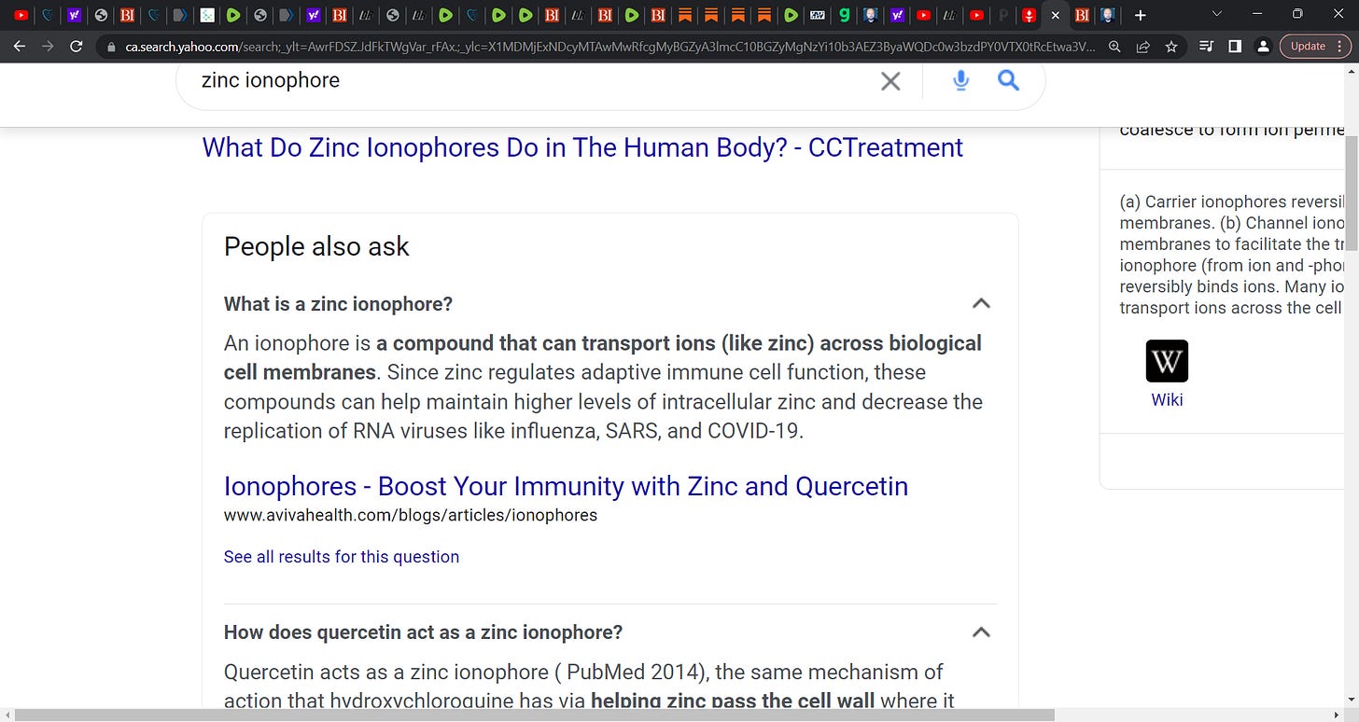Collapse the 'What is a zinc ionophore?' answer
1359x722 pixels.
[x=981, y=303]
